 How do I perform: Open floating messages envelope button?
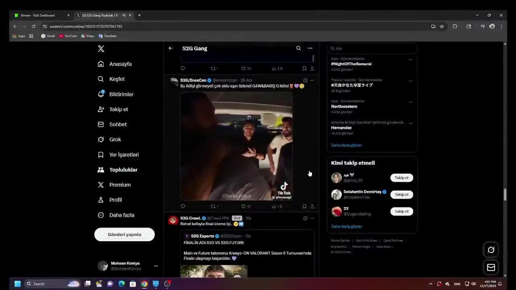pos(491,267)
